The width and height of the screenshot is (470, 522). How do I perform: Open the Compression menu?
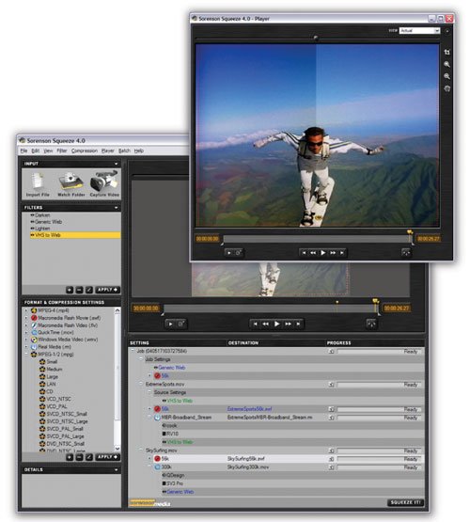click(85, 150)
